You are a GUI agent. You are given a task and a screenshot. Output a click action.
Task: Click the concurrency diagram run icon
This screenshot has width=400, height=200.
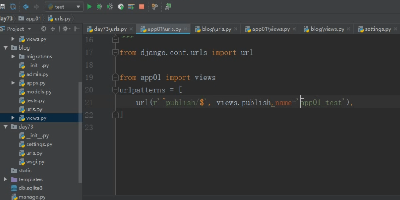click(x=131, y=7)
